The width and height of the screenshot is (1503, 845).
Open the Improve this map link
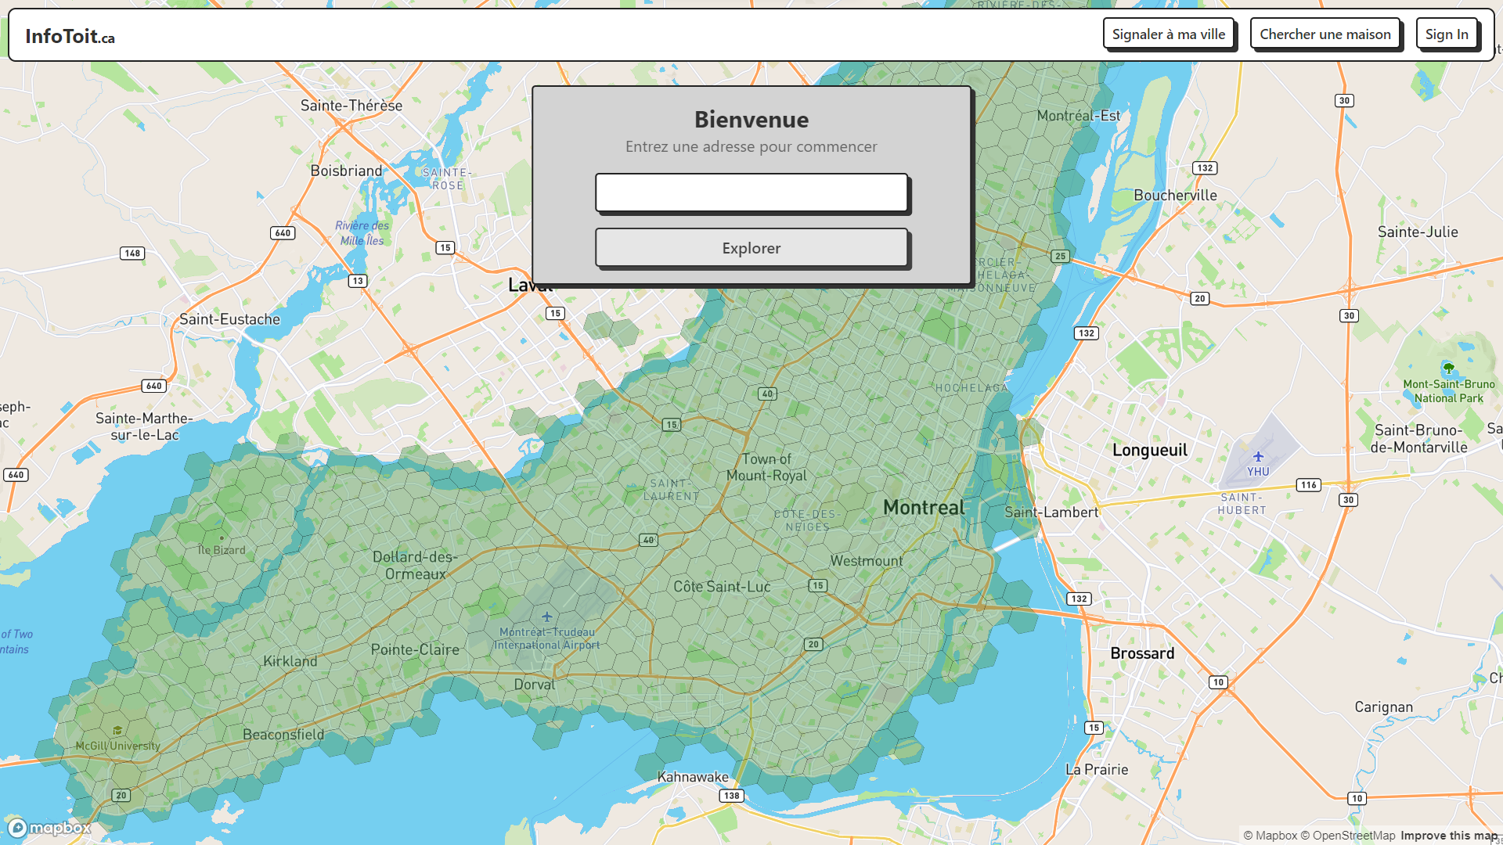point(1448,836)
